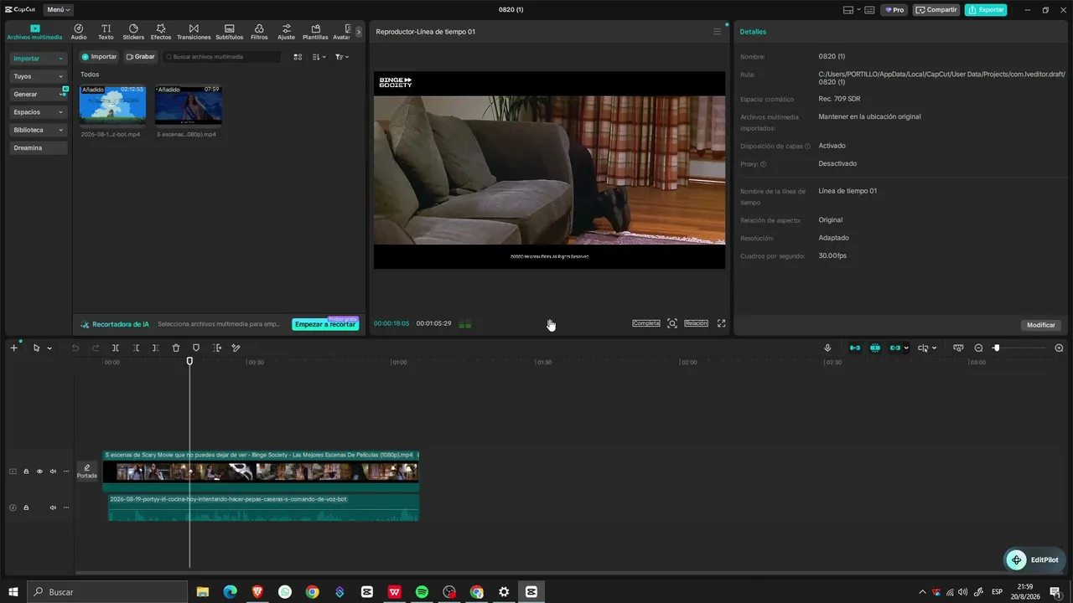
Task: Click the Grabar record button
Action: (141, 57)
